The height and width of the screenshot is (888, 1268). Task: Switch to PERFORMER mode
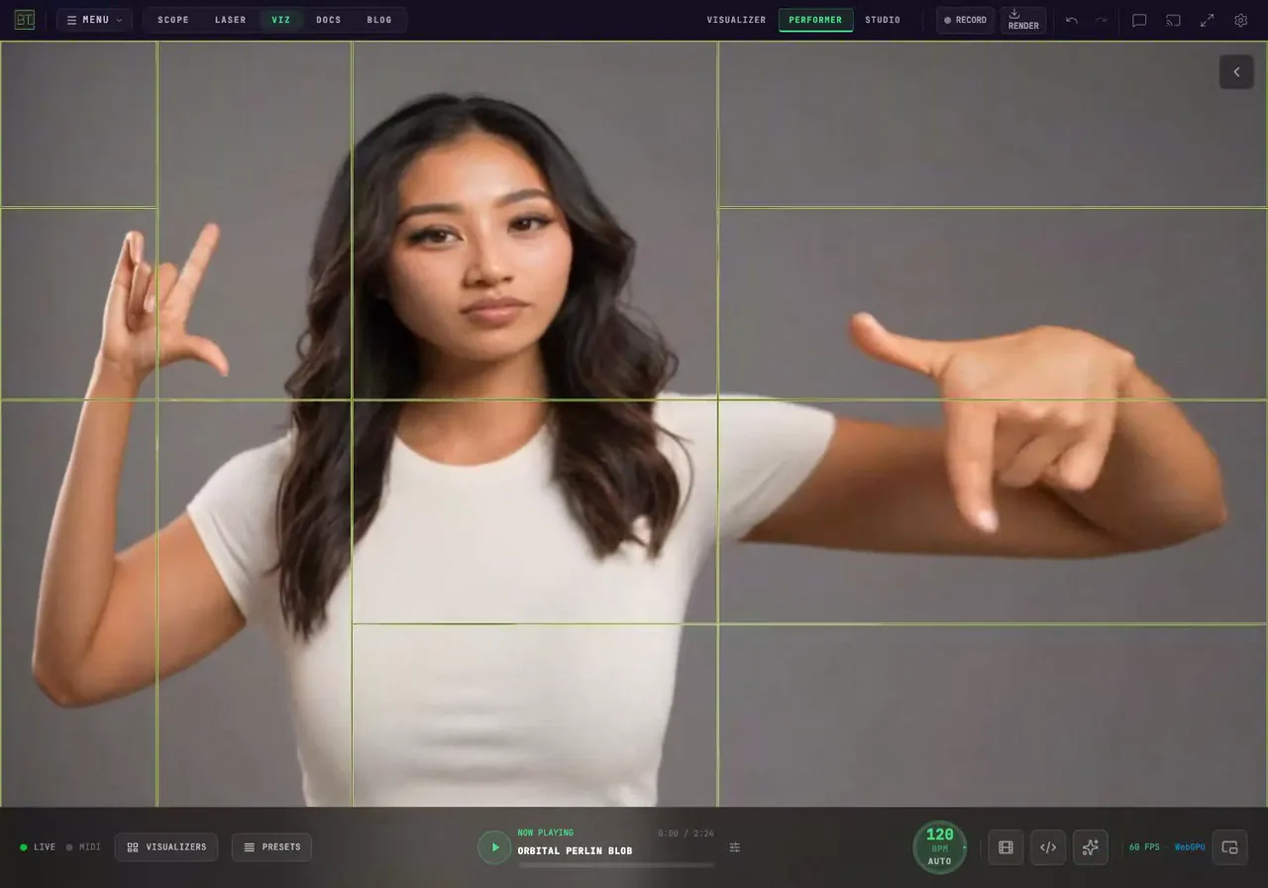815,20
